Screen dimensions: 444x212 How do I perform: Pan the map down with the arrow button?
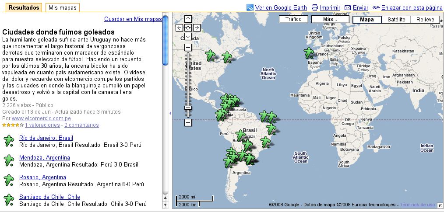[188, 36]
